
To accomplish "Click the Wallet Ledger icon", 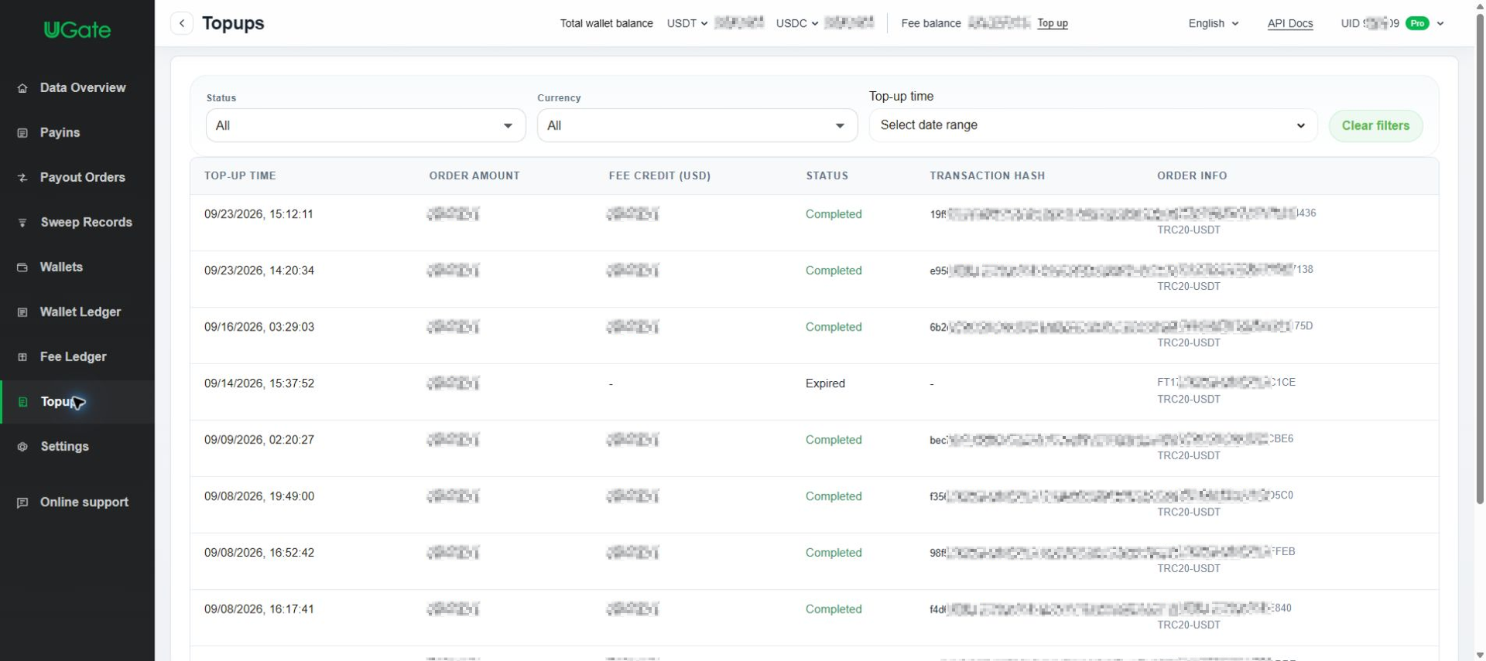I will tap(22, 312).
